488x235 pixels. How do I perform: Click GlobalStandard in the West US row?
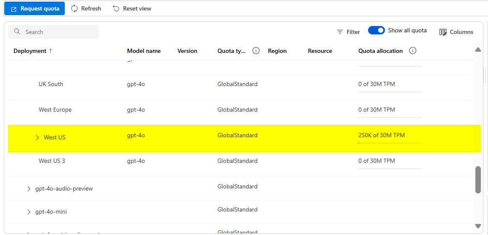pyautogui.click(x=237, y=136)
